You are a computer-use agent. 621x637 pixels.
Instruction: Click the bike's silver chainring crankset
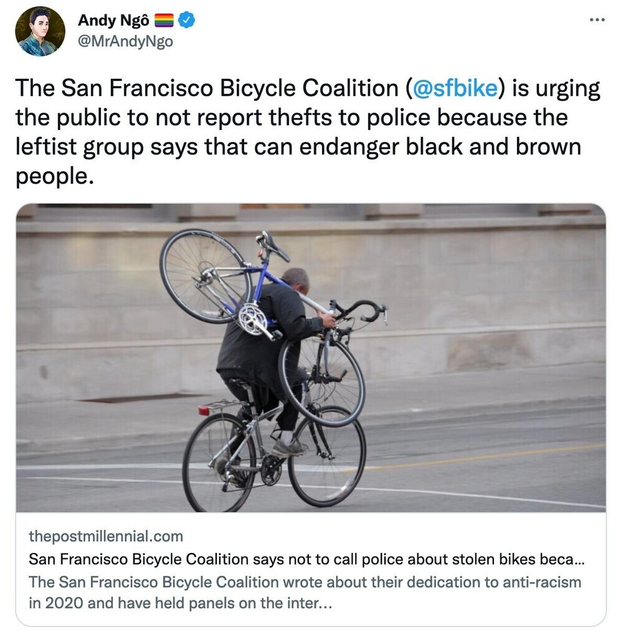click(254, 319)
